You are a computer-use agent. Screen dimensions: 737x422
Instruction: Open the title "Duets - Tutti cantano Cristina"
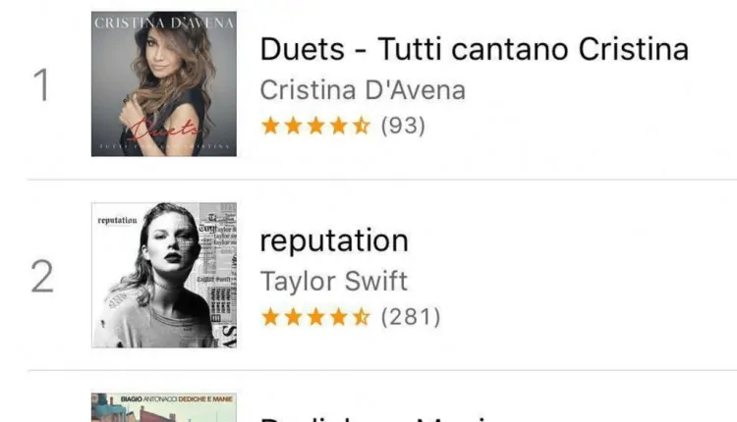tap(474, 50)
